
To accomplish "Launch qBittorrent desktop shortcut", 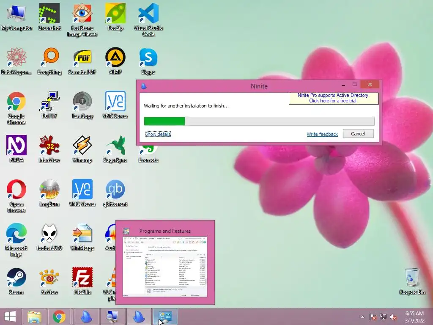I will point(115,193).
